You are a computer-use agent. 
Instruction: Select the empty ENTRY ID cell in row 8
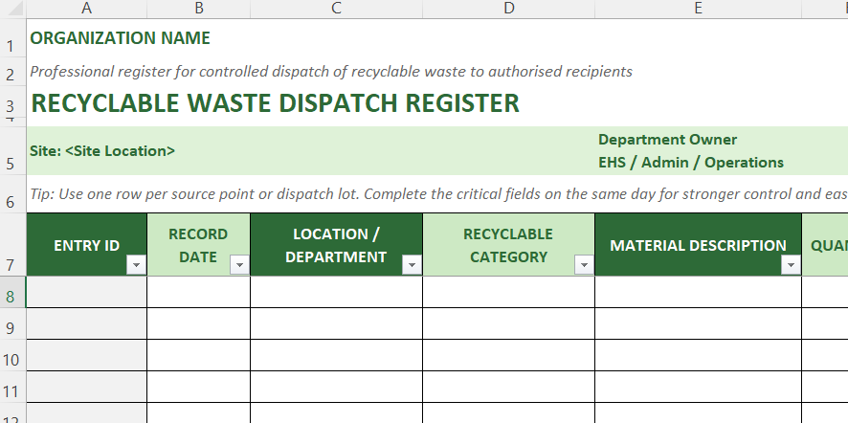(87, 292)
